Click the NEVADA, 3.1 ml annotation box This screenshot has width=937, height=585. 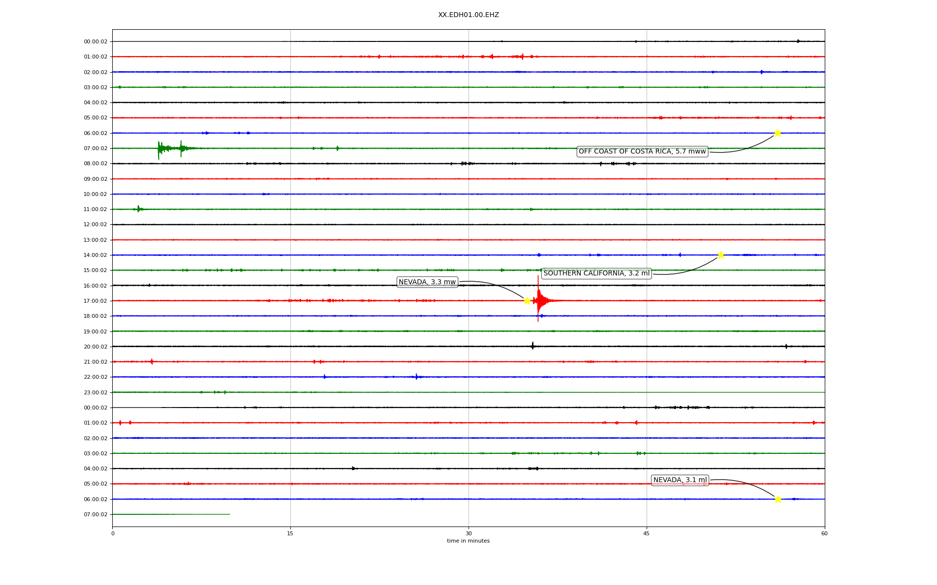pyautogui.click(x=680, y=480)
